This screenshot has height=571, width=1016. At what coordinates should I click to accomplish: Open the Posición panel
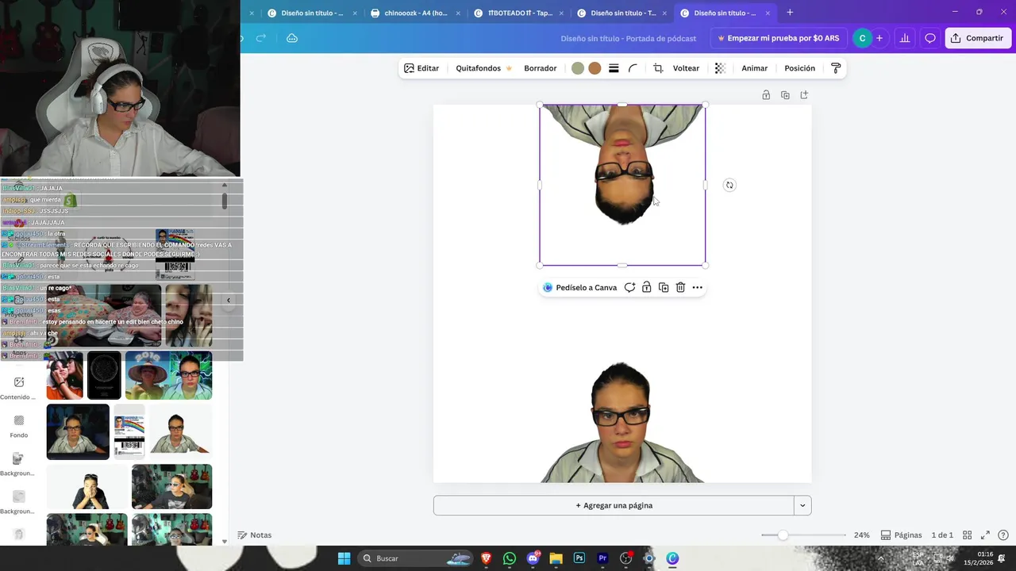pos(799,68)
